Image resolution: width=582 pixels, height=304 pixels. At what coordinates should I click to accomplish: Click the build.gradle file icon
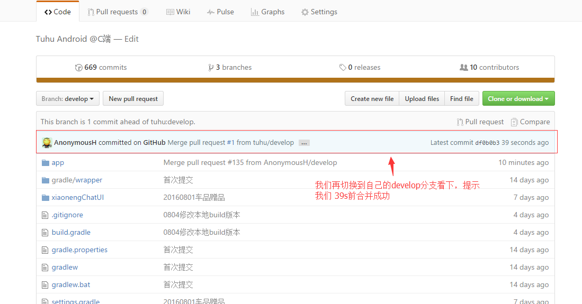(x=45, y=233)
